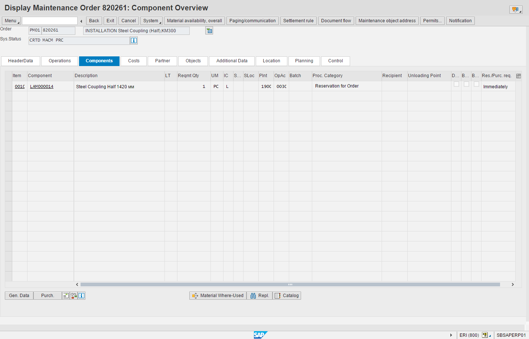Toggle the first checkbox (D...) in row 0010
This screenshot has width=529, height=339.
[x=456, y=84]
